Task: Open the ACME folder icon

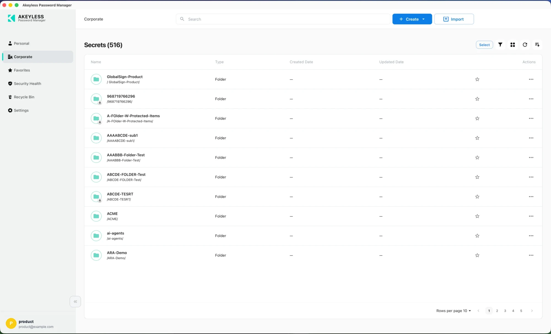Action: (x=96, y=216)
